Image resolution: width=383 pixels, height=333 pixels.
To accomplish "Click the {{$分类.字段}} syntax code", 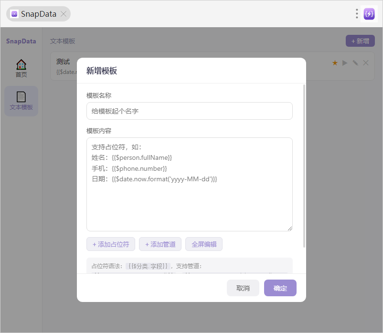I will click(148, 266).
